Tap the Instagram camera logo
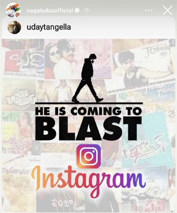Viewport: 177px width, 213px height. click(89, 156)
